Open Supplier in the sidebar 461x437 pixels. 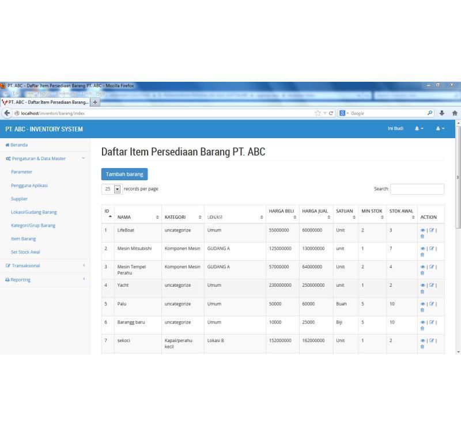click(19, 199)
